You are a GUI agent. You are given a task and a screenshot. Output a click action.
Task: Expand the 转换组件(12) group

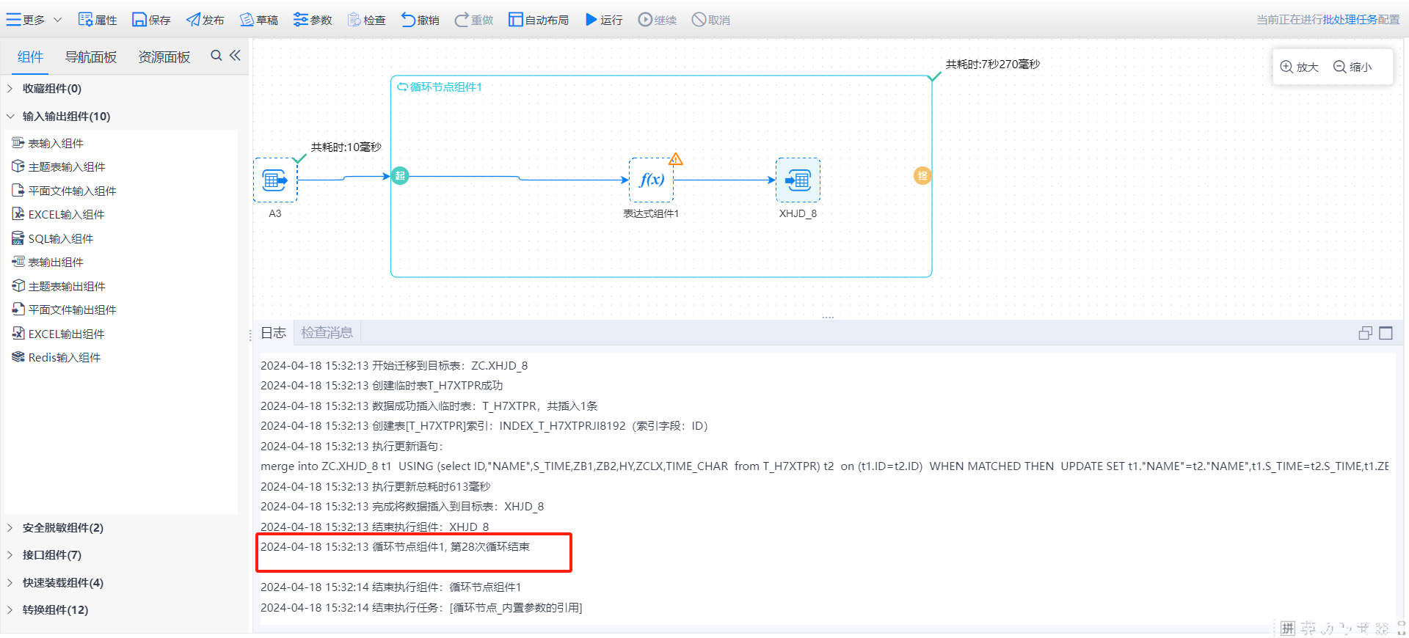[55, 609]
